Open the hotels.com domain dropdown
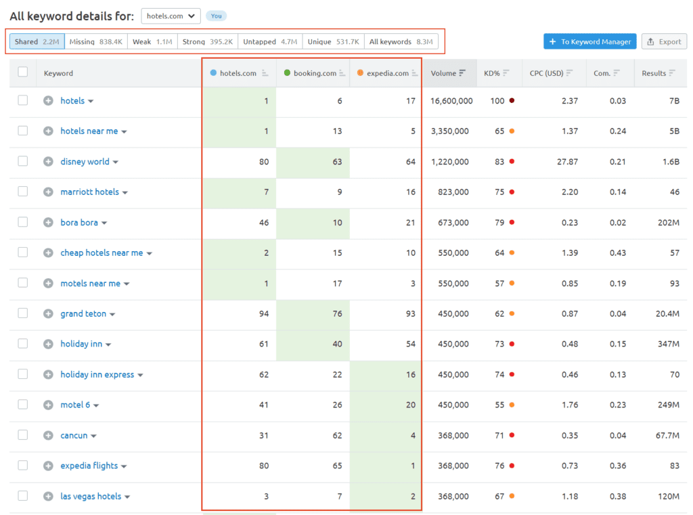This screenshot has height=515, width=693. pyautogui.click(x=171, y=16)
